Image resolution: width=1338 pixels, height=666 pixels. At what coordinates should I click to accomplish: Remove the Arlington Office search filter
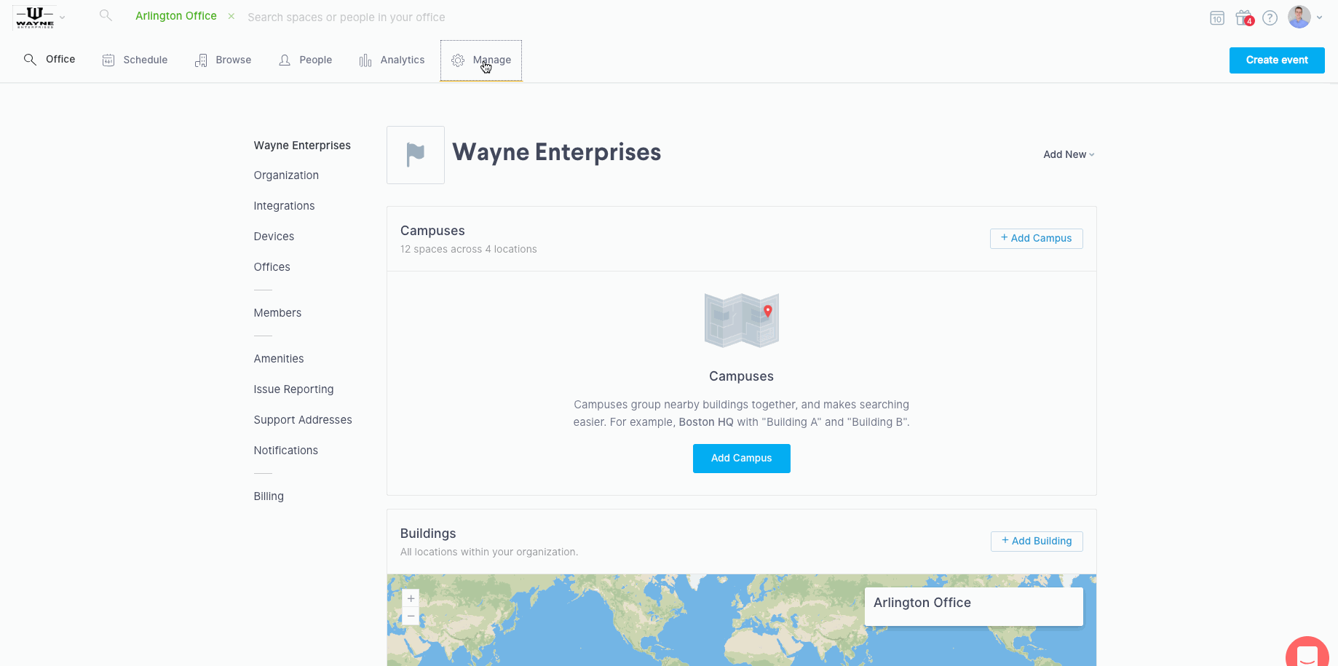(231, 16)
